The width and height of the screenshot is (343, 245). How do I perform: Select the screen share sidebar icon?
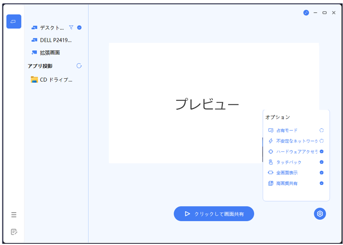point(14,21)
